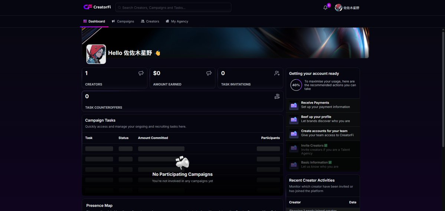Open the user avatar in the header
Viewport: 445px width, 211px height.
338,8
